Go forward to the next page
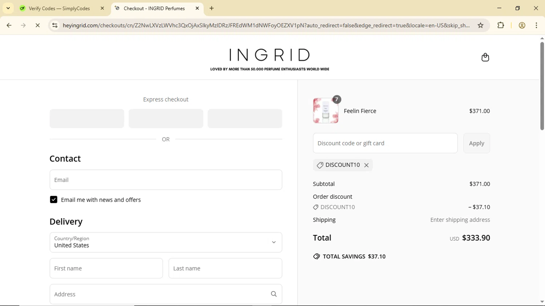The height and width of the screenshot is (306, 545). coord(23,25)
